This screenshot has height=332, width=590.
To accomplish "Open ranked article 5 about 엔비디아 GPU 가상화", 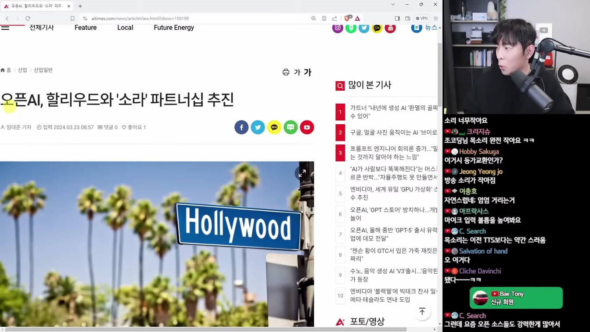I will 394,194.
